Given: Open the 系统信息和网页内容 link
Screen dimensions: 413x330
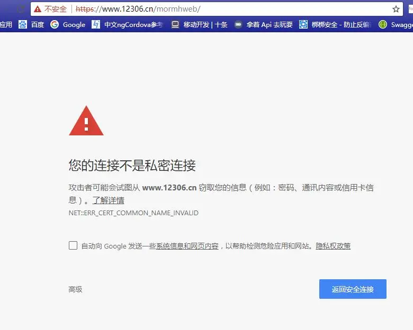Looking at the screenshot, I should pos(187,246).
